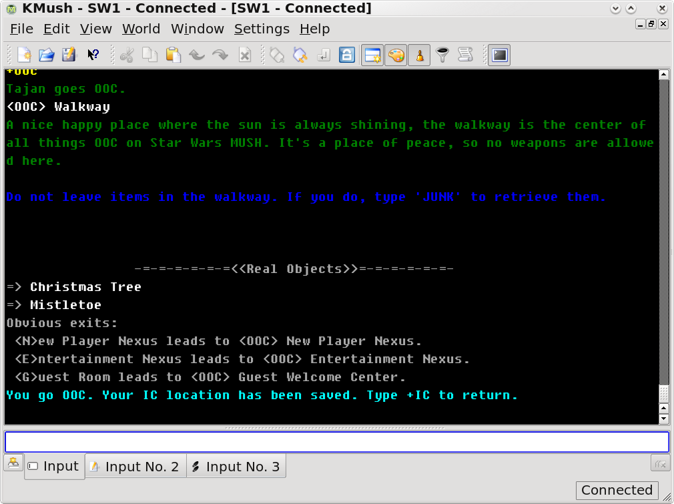Open the Help menu

[315, 29]
